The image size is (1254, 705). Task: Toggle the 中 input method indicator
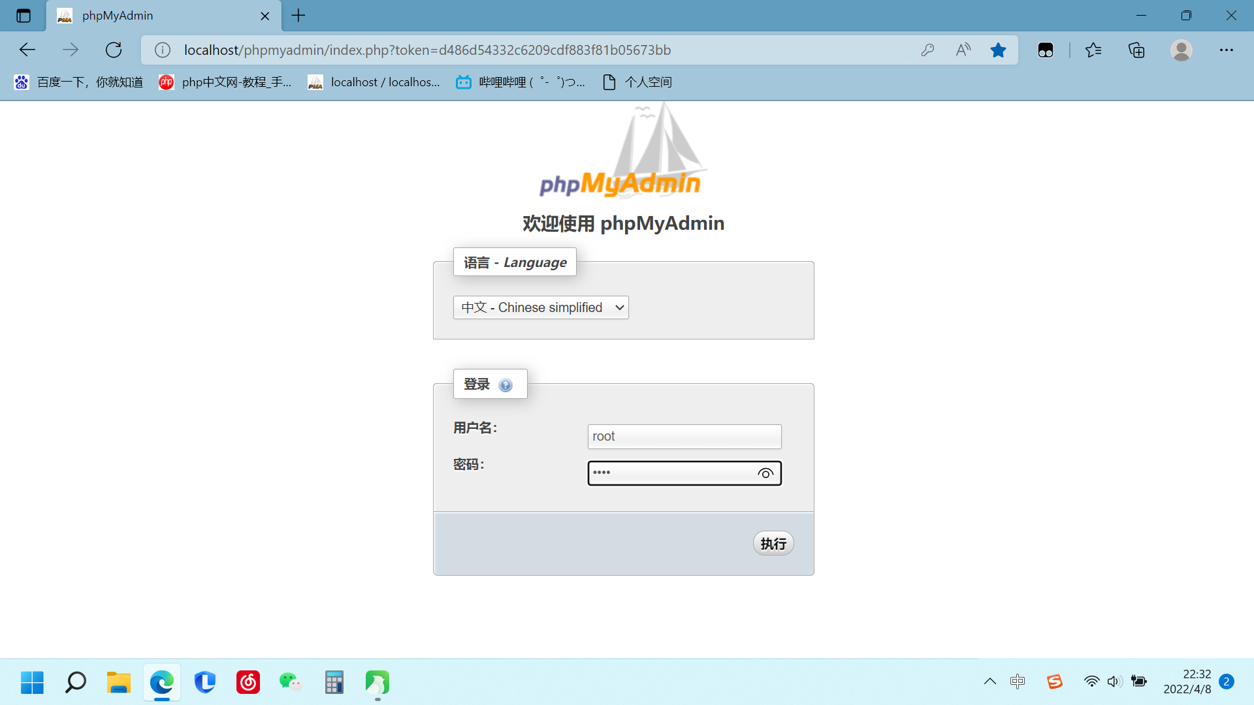pyautogui.click(x=1017, y=681)
